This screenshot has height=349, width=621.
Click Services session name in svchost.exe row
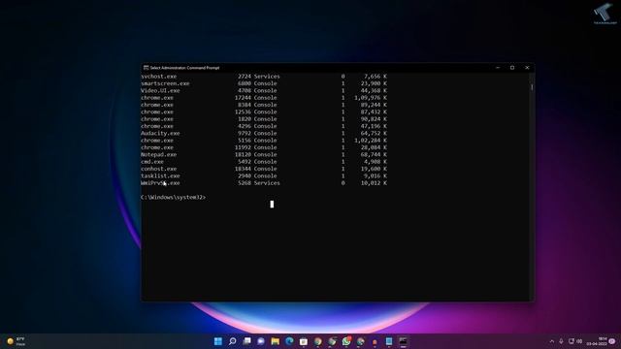267,77
